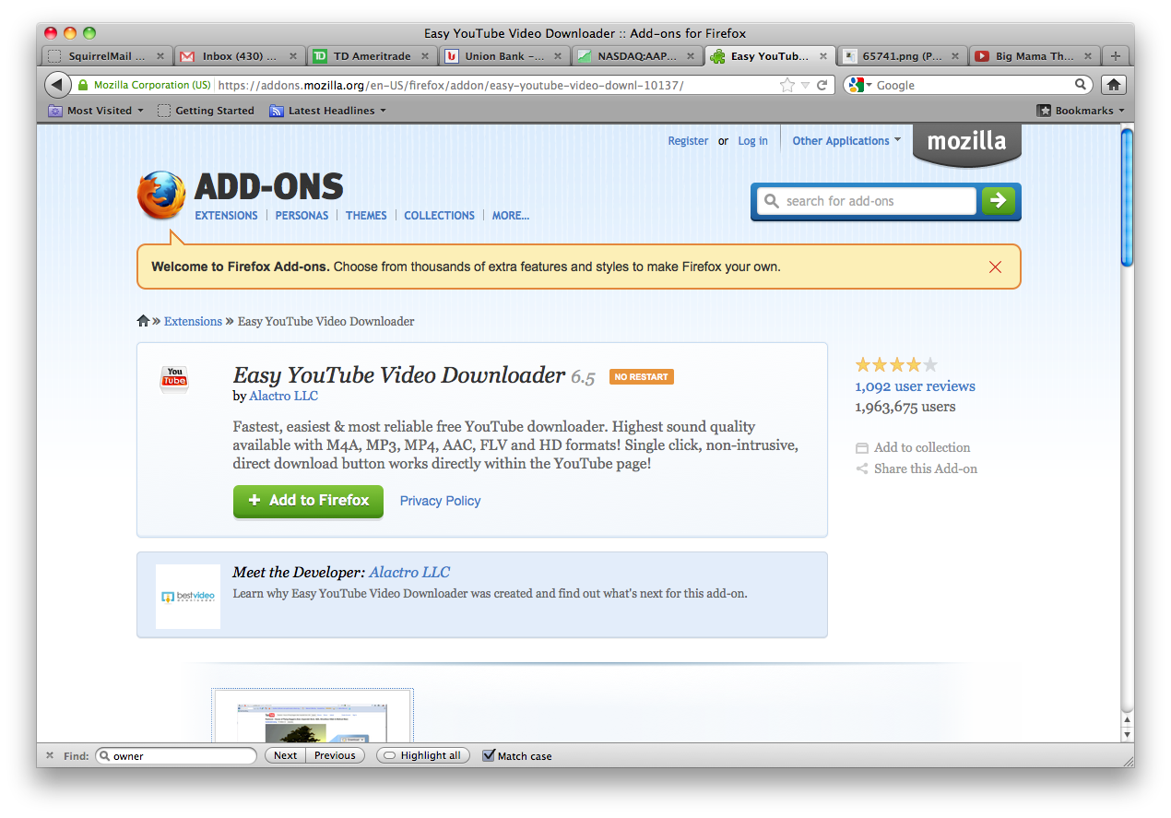Open the Alactro LLC author link under the title
Viewport: 1171px width, 818px height.
click(x=284, y=396)
